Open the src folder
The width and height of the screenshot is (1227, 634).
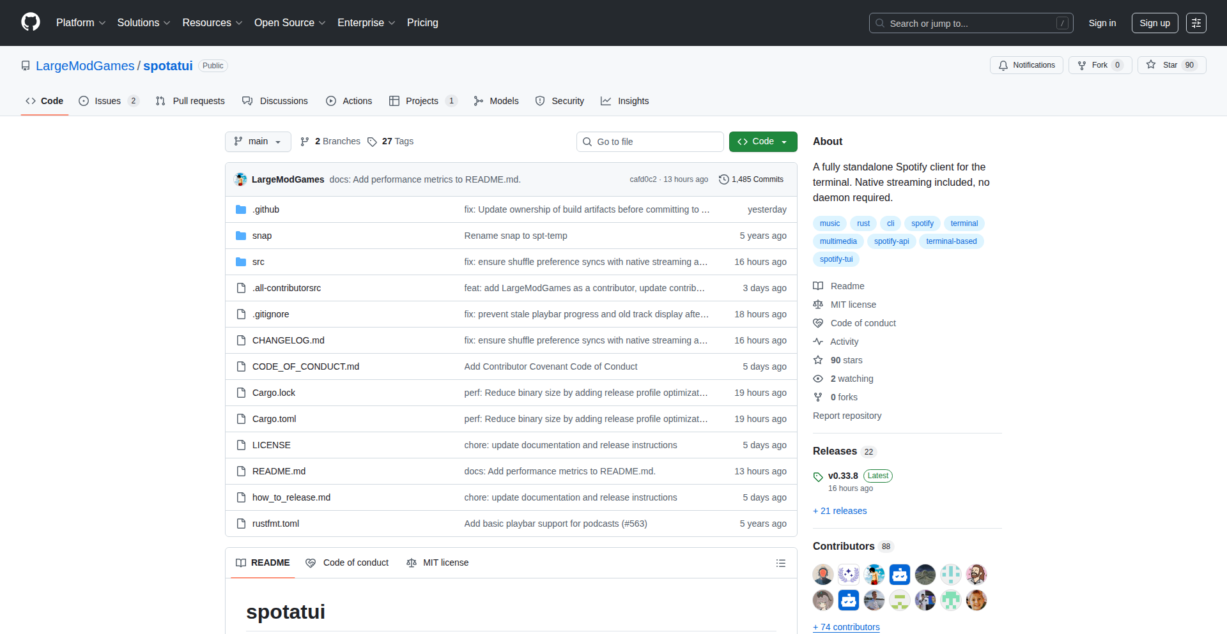click(x=258, y=262)
